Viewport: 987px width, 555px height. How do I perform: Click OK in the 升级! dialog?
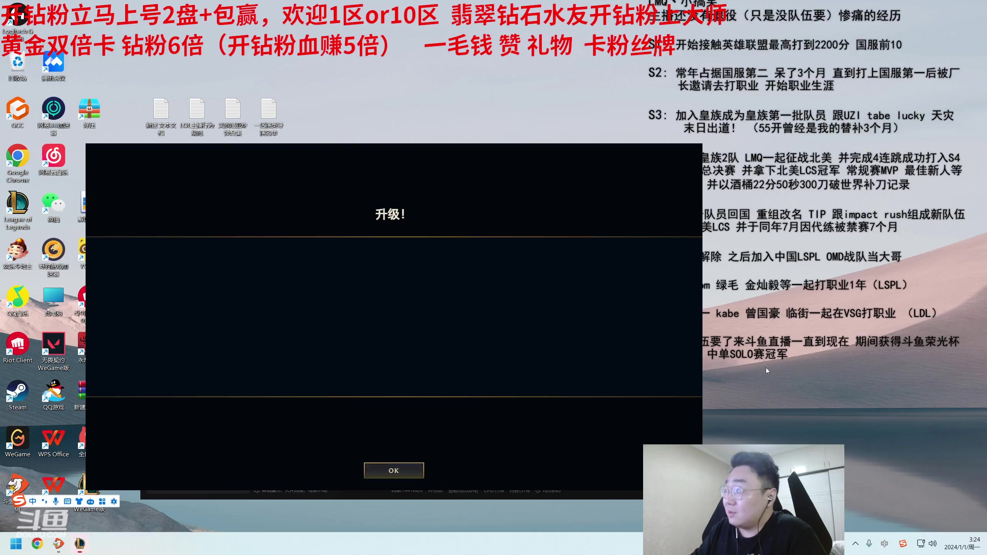tap(394, 470)
